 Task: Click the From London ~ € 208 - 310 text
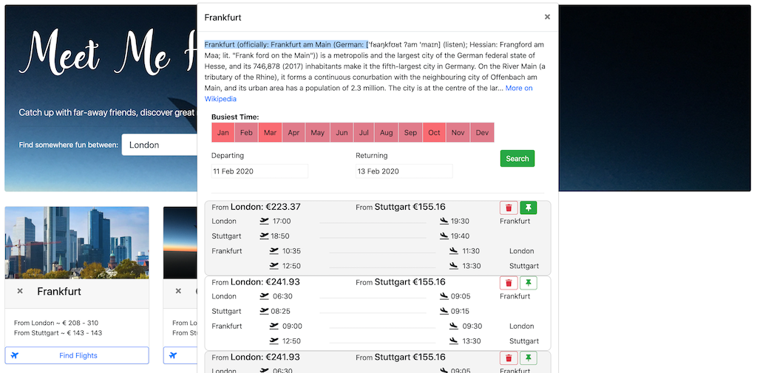tap(56, 323)
